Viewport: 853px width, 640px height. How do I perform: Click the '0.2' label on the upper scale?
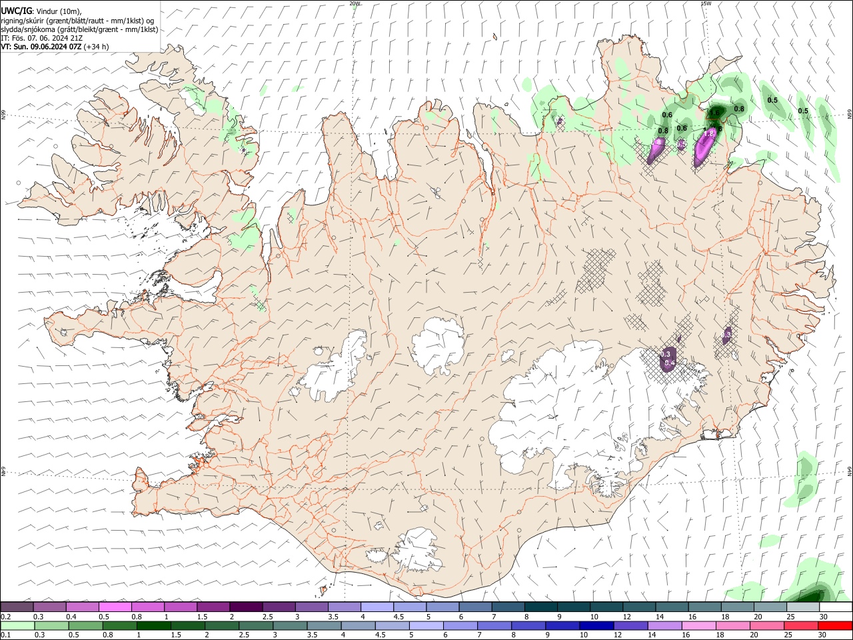5,617
